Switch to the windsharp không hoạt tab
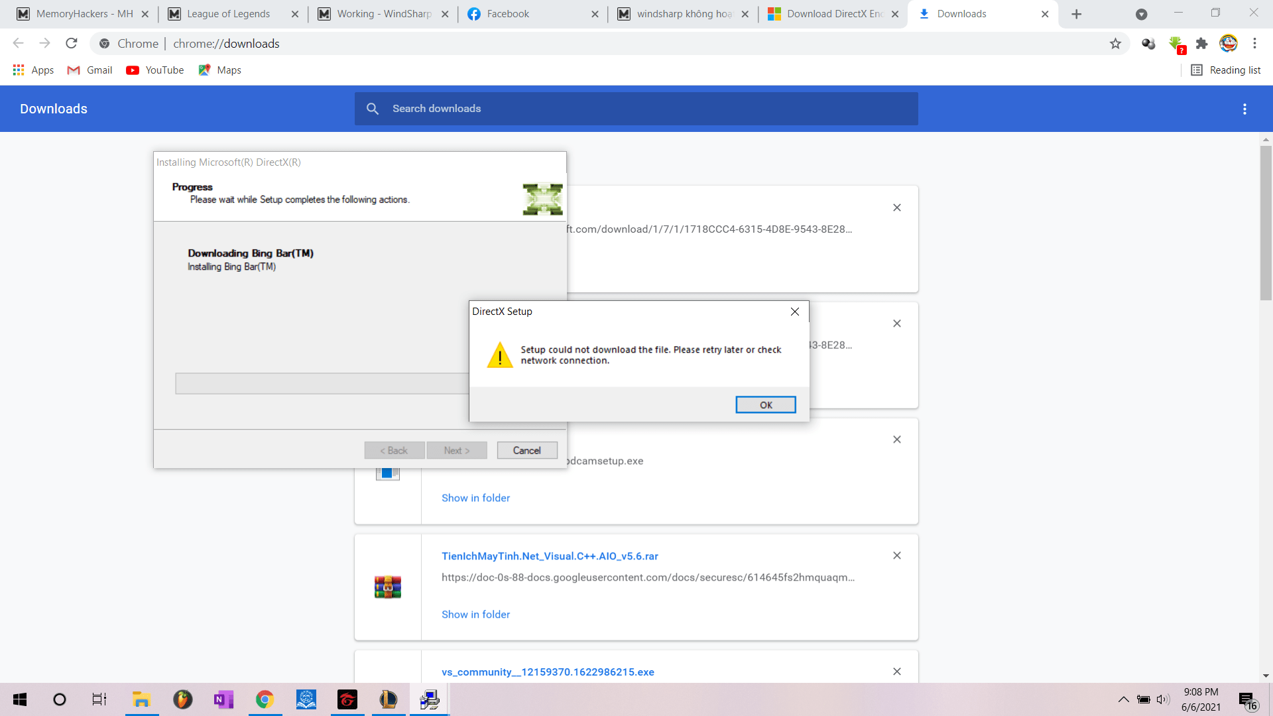1273x716 pixels. (x=684, y=14)
